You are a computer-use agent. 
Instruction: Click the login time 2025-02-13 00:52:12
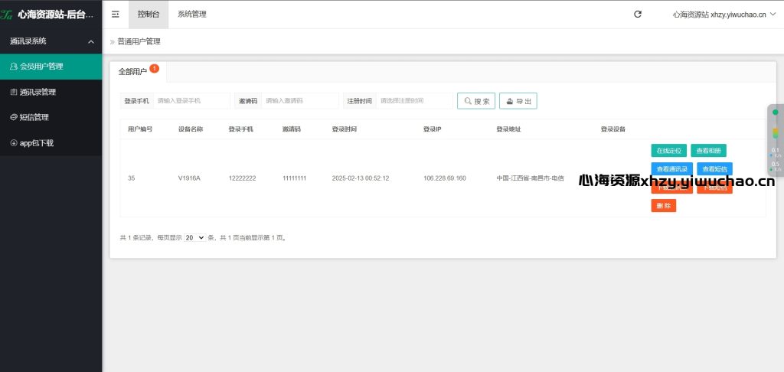click(x=361, y=178)
